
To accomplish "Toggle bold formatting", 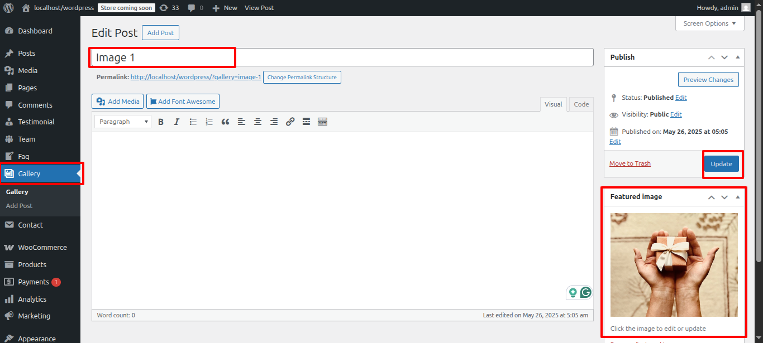I will coord(161,122).
